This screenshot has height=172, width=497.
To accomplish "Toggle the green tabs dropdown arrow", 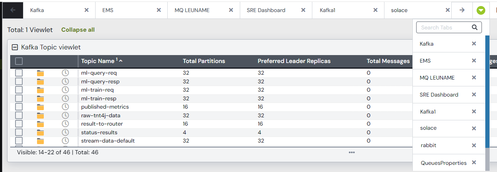I will [x=481, y=10].
